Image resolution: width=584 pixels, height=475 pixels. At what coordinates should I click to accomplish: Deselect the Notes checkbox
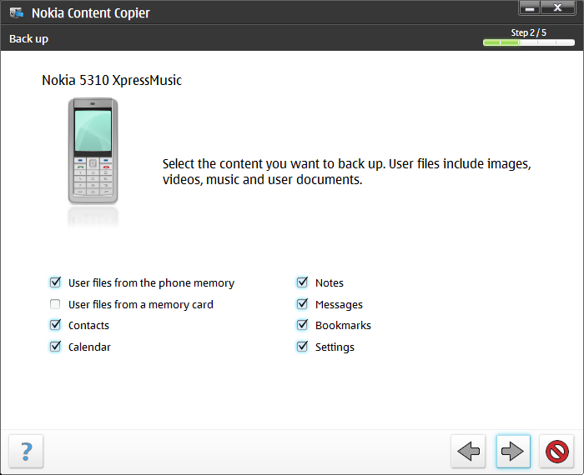302,282
